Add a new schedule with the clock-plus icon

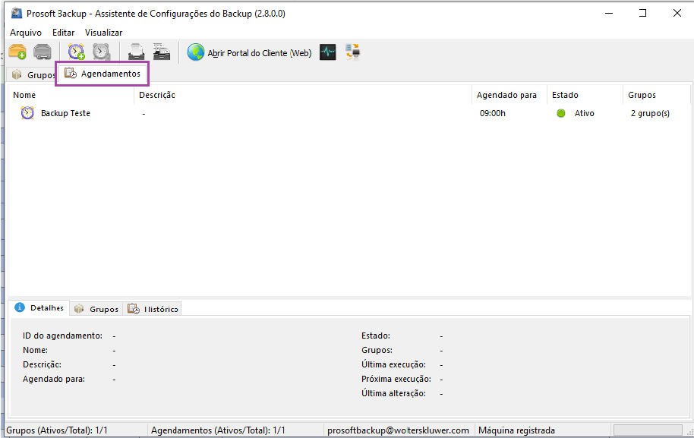76,52
